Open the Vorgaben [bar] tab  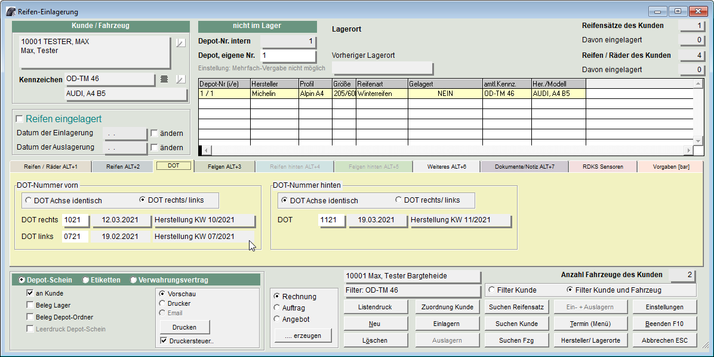click(671, 167)
